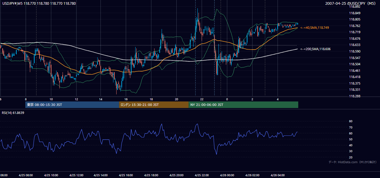Click the 4/25 08:00 time axis label
380x178 pixels.
[26, 175]
